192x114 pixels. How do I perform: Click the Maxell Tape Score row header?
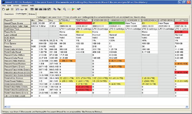click(17, 23)
